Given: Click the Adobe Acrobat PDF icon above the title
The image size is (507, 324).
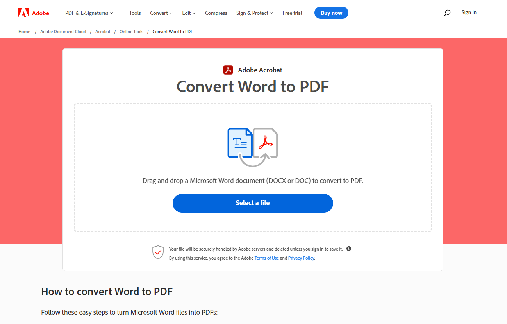Looking at the screenshot, I should 228,70.
